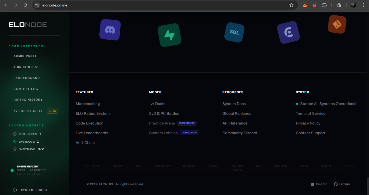Click the red lock extension icon
The height and width of the screenshot is (195, 369).
(315, 5)
